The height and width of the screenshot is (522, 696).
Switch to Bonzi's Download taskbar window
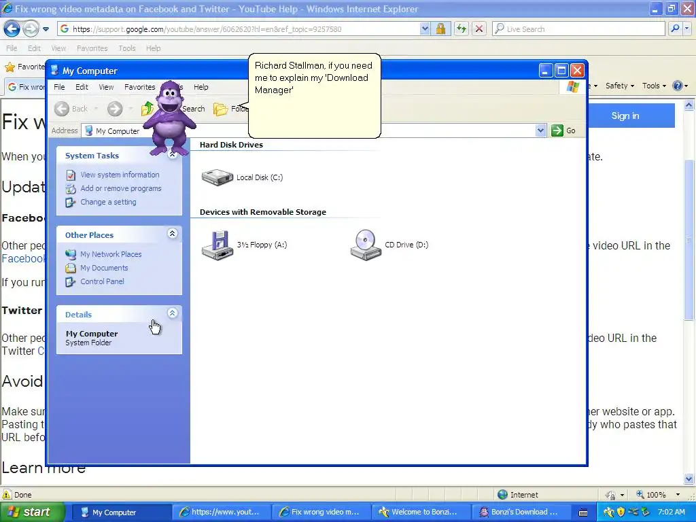point(521,512)
